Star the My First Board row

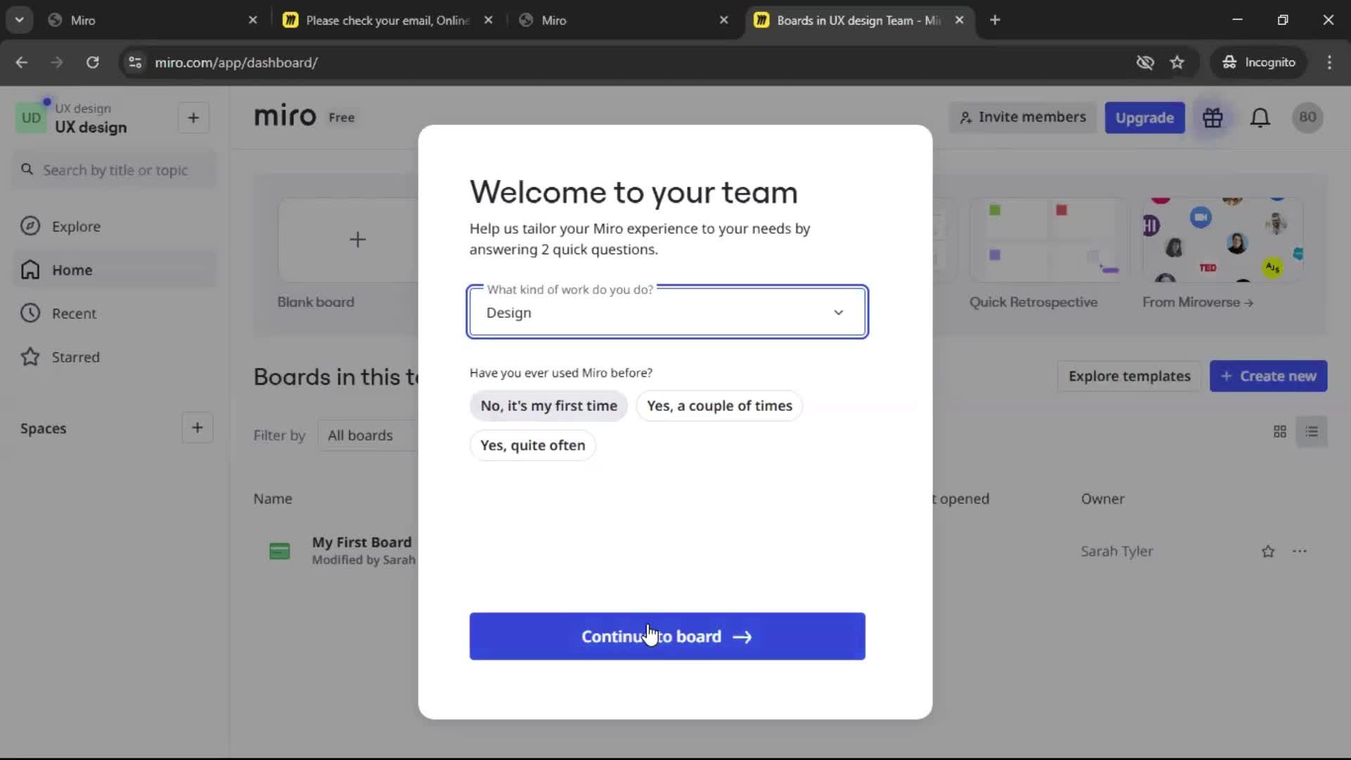(1268, 552)
